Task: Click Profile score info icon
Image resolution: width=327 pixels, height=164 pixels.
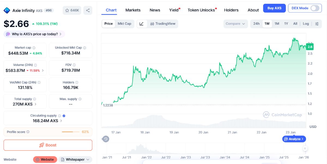Action: (x=28, y=132)
